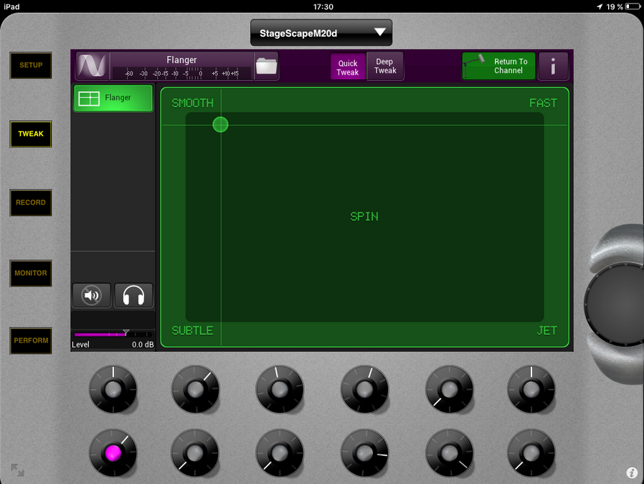644x484 pixels.
Task: Tap the info button in purple toolbar
Action: 553,67
